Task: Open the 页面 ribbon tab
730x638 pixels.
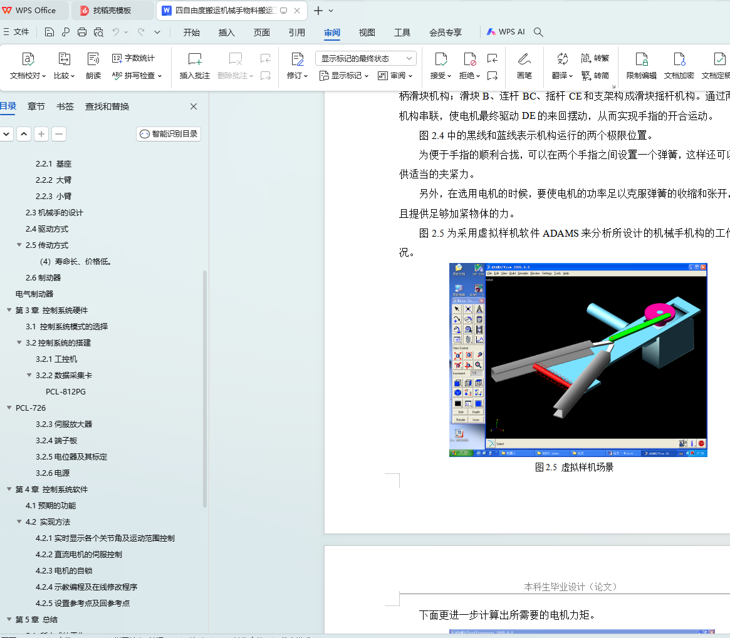Action: tap(262, 32)
